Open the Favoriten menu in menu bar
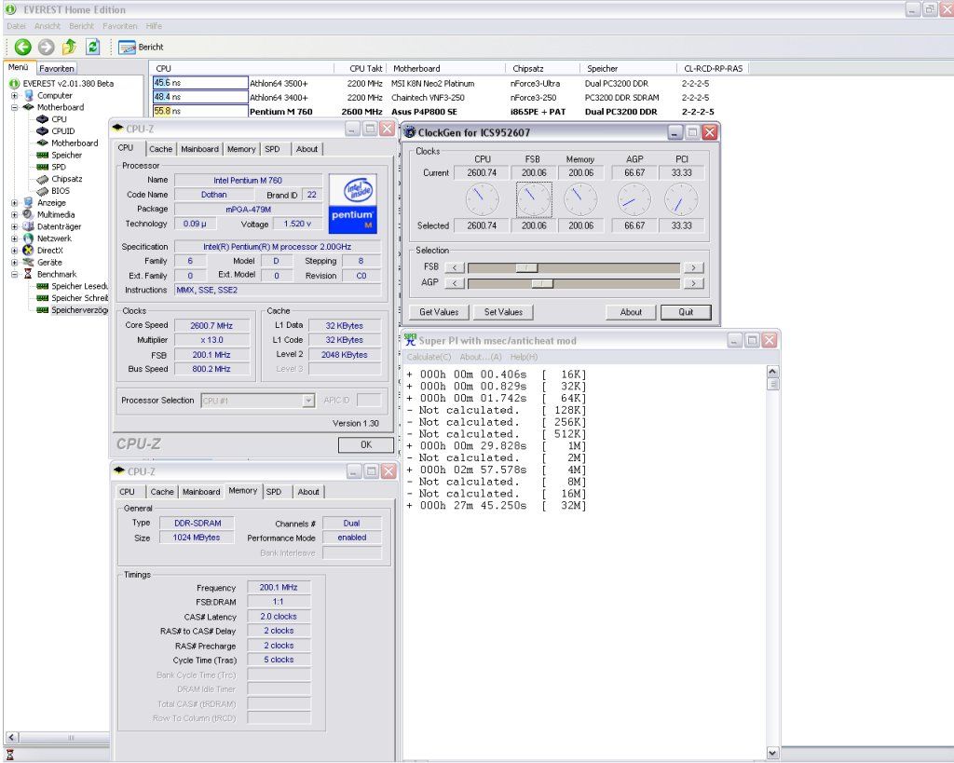 coord(120,26)
